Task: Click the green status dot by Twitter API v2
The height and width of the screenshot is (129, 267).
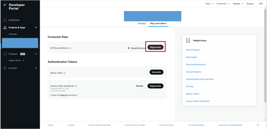Action: tap(24, 61)
